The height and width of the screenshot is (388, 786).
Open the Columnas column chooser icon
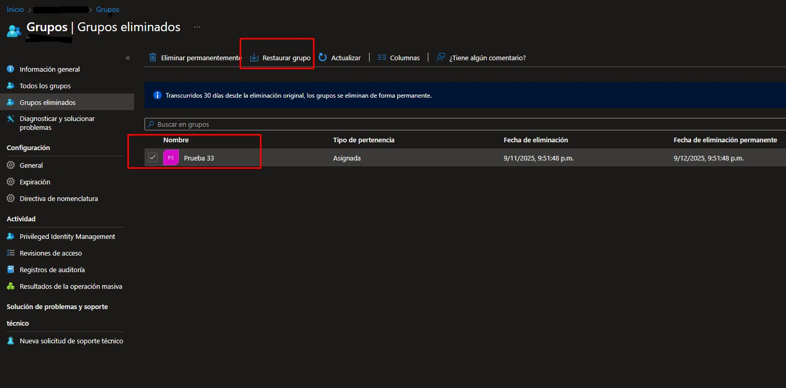[382, 58]
